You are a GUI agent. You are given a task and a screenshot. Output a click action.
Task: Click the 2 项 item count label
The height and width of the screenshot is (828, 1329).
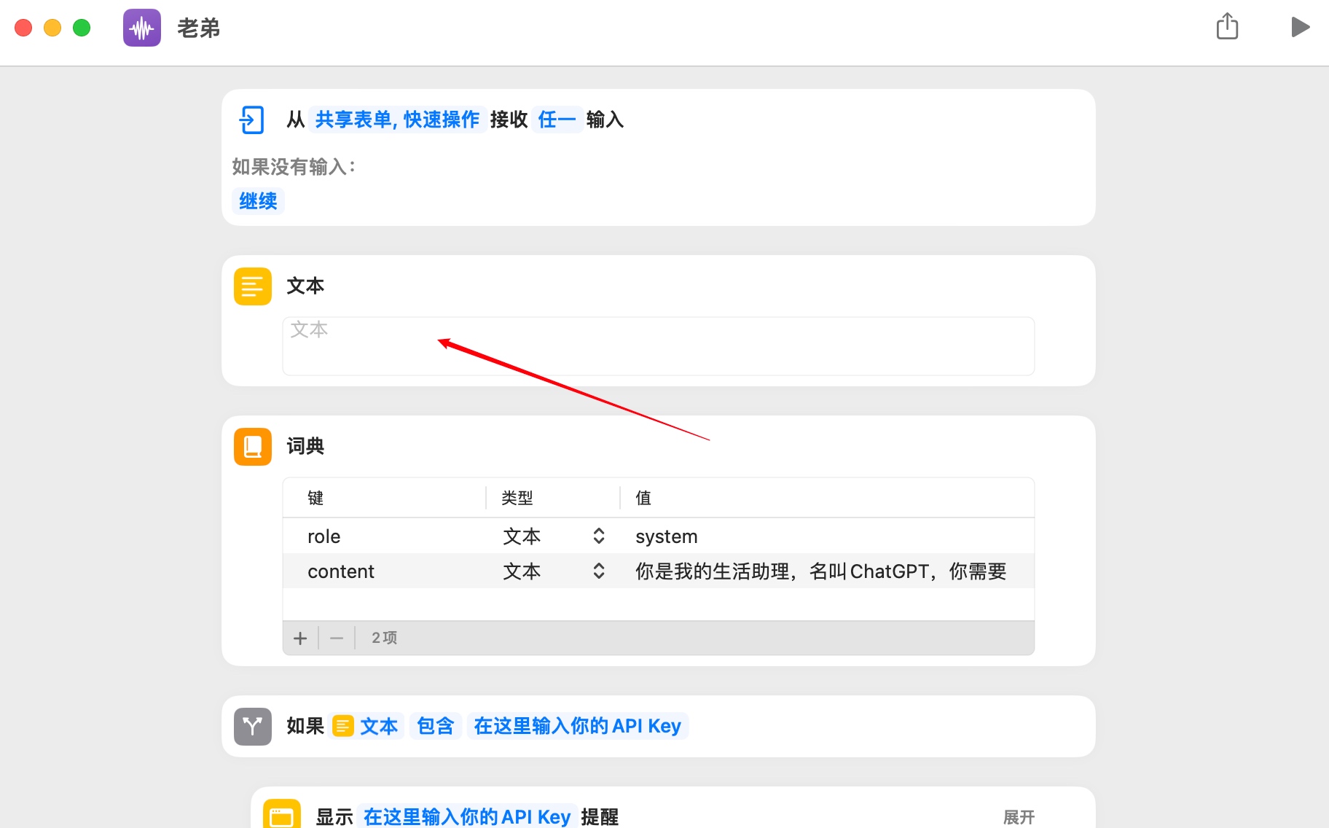tap(384, 638)
